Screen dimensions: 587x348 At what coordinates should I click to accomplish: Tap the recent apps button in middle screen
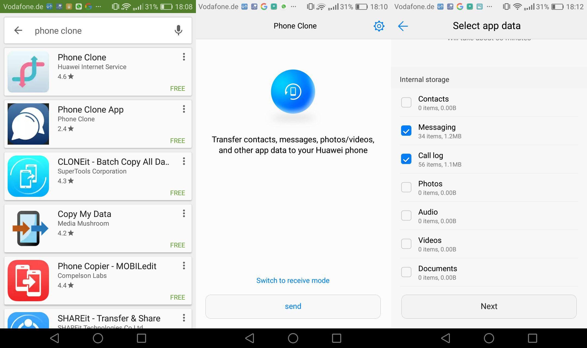pos(337,338)
